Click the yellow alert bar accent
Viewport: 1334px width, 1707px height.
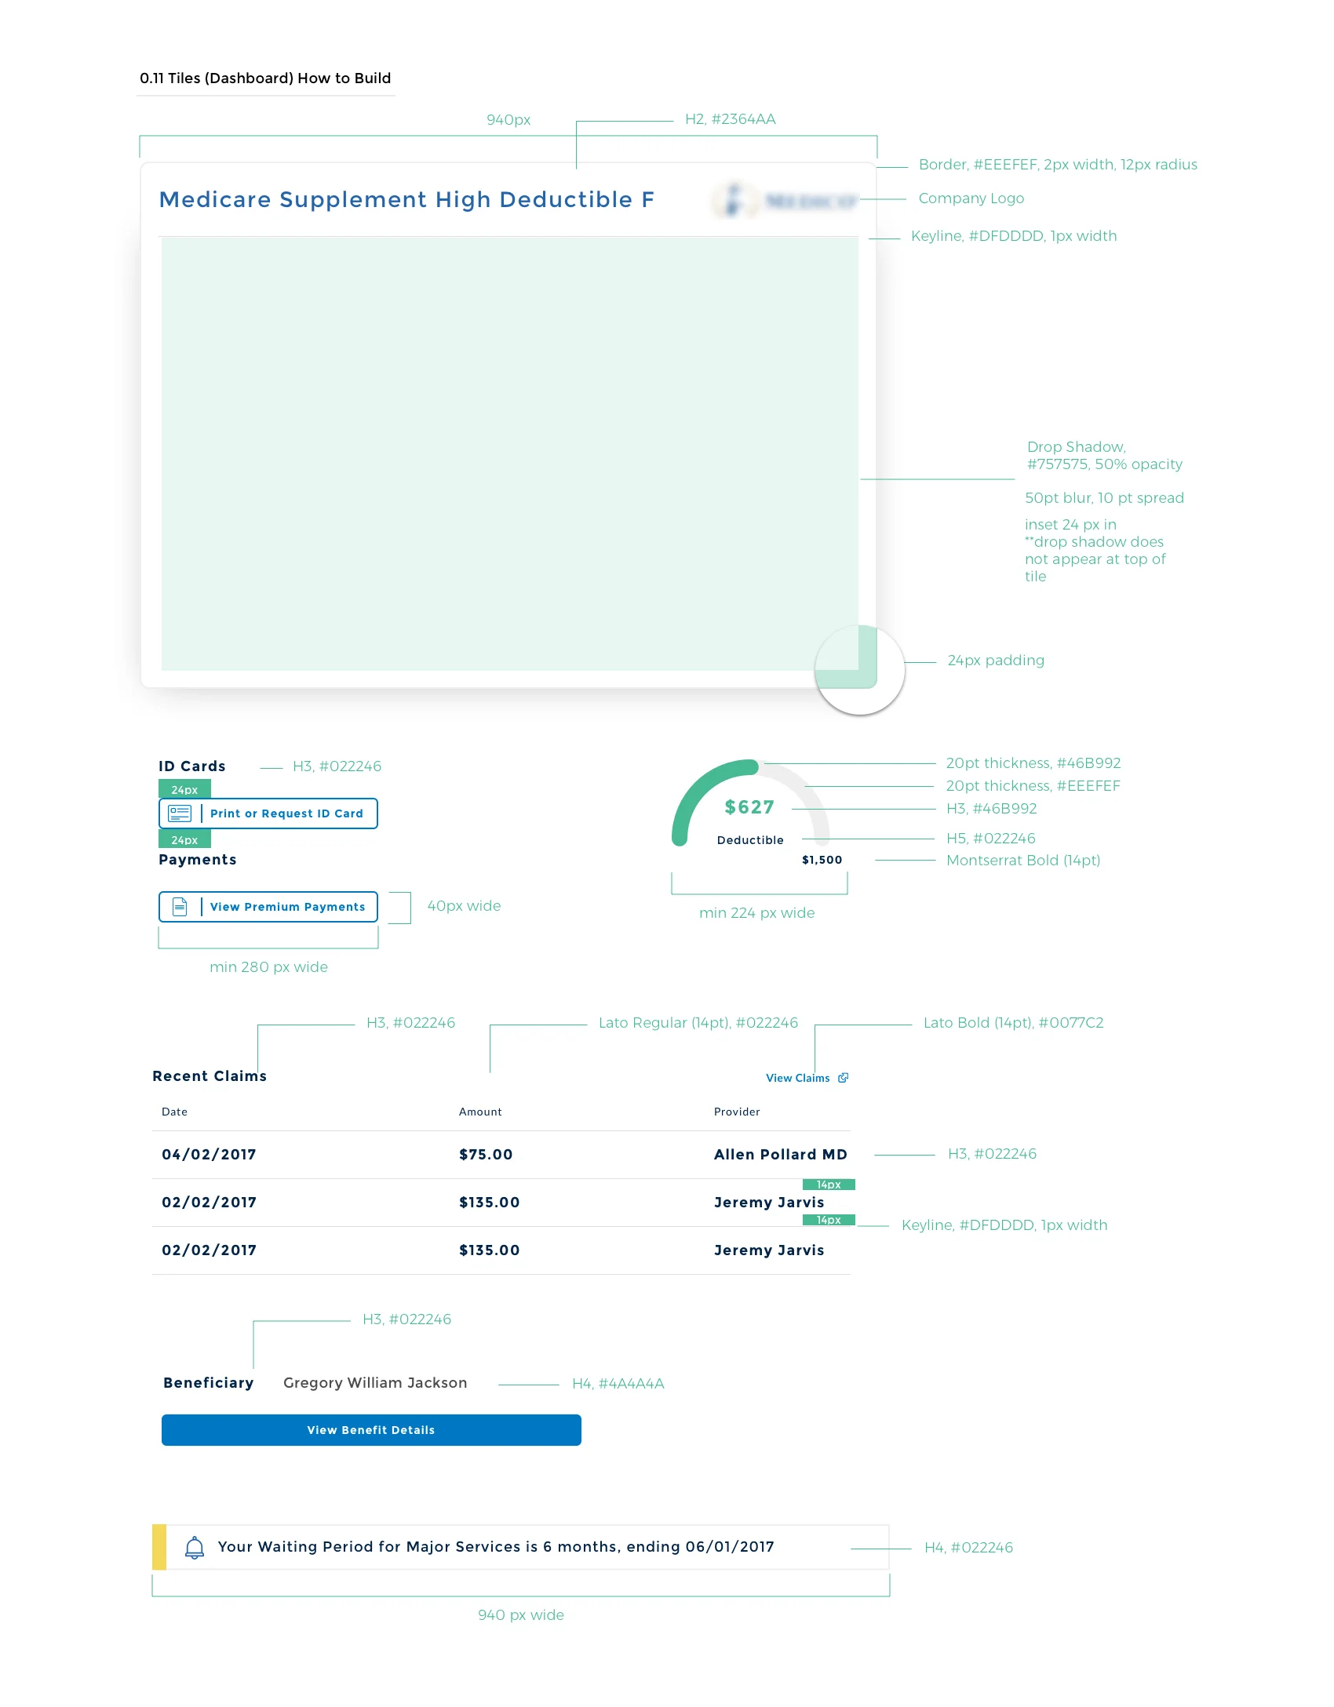(159, 1547)
